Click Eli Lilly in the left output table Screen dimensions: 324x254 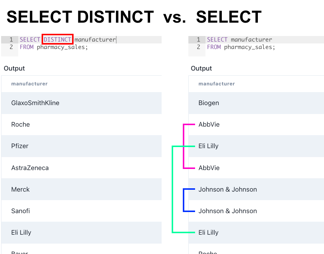(x=21, y=232)
